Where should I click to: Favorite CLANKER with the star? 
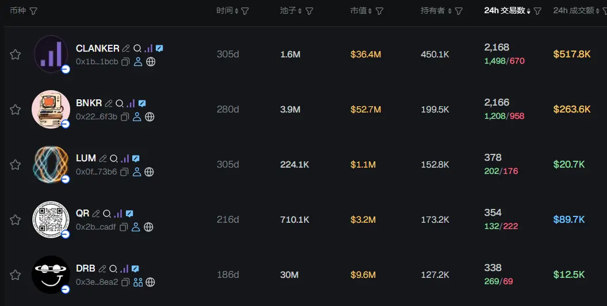tap(16, 55)
